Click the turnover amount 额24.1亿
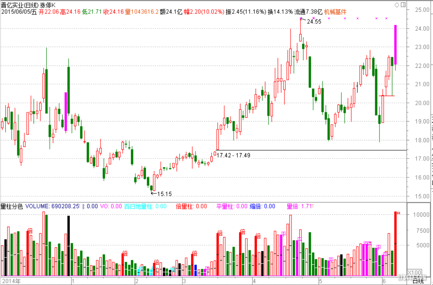This screenshot has height=285, width=433. point(171,12)
